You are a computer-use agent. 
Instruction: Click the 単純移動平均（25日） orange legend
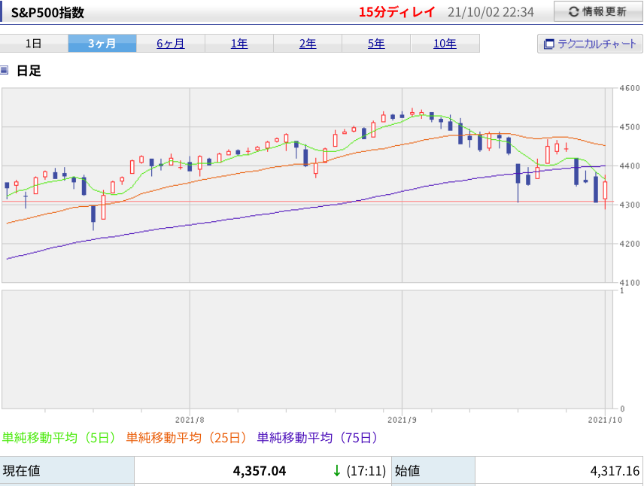[x=187, y=438]
